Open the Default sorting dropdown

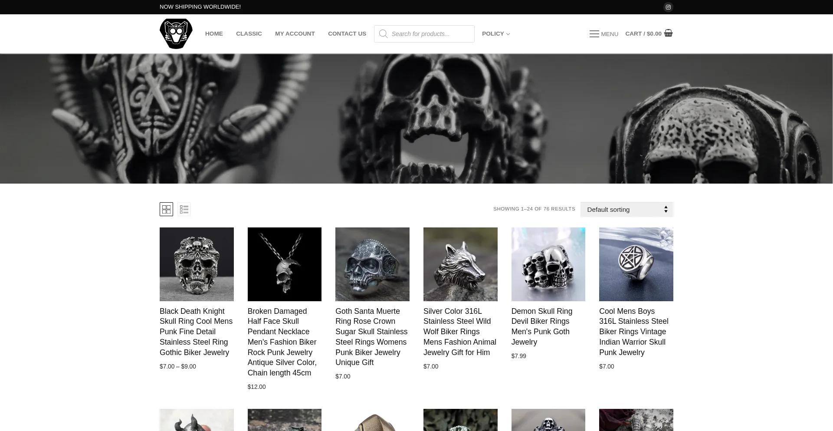pos(626,209)
